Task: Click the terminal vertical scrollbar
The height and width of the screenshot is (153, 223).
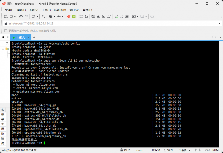Action: point(221,111)
